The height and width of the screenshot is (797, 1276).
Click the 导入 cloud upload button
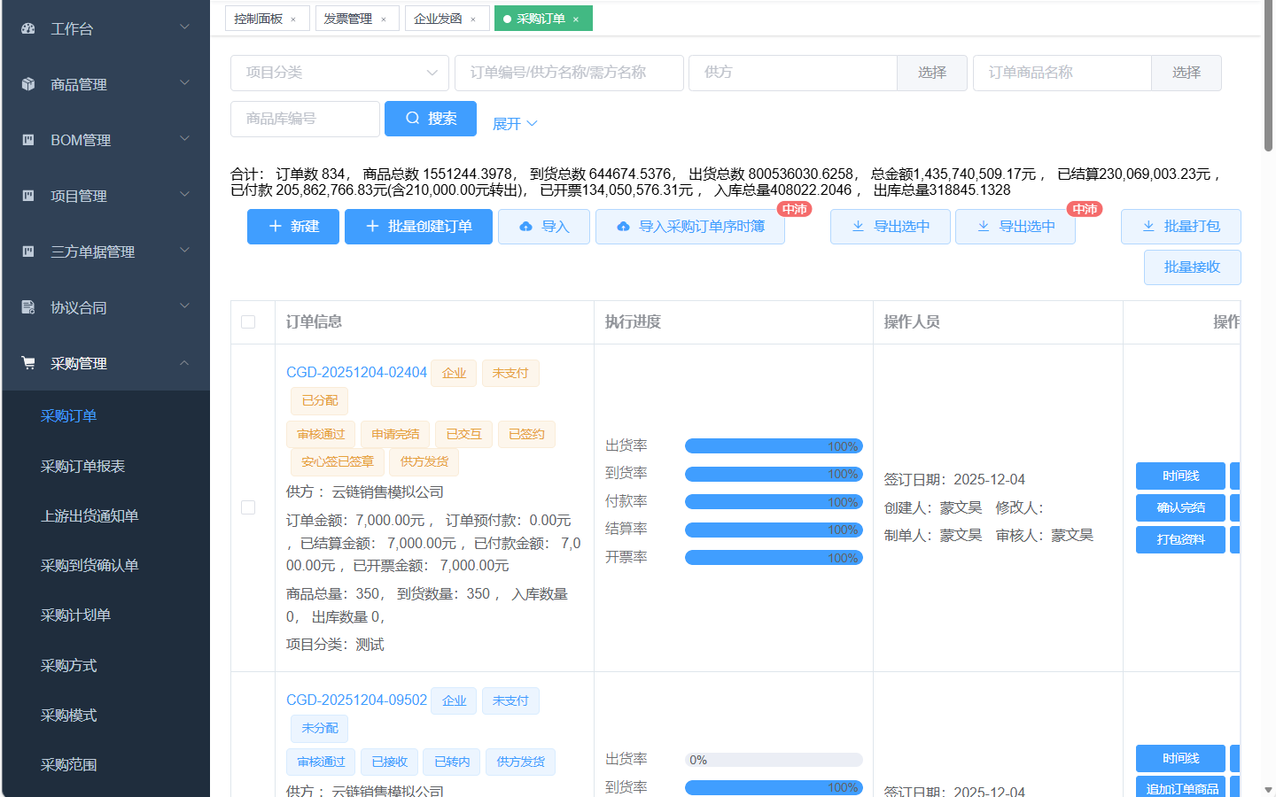click(543, 227)
